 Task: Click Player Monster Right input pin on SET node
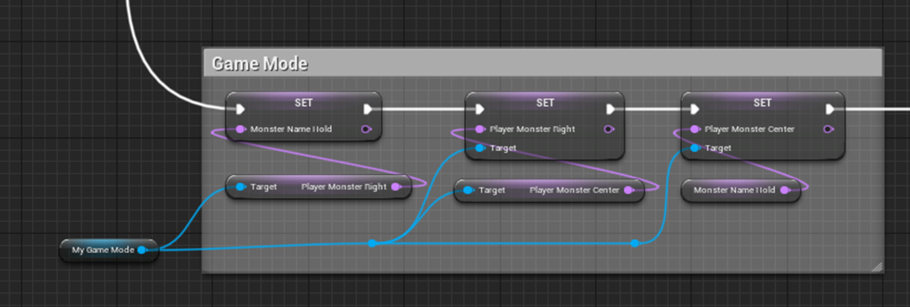pos(480,129)
